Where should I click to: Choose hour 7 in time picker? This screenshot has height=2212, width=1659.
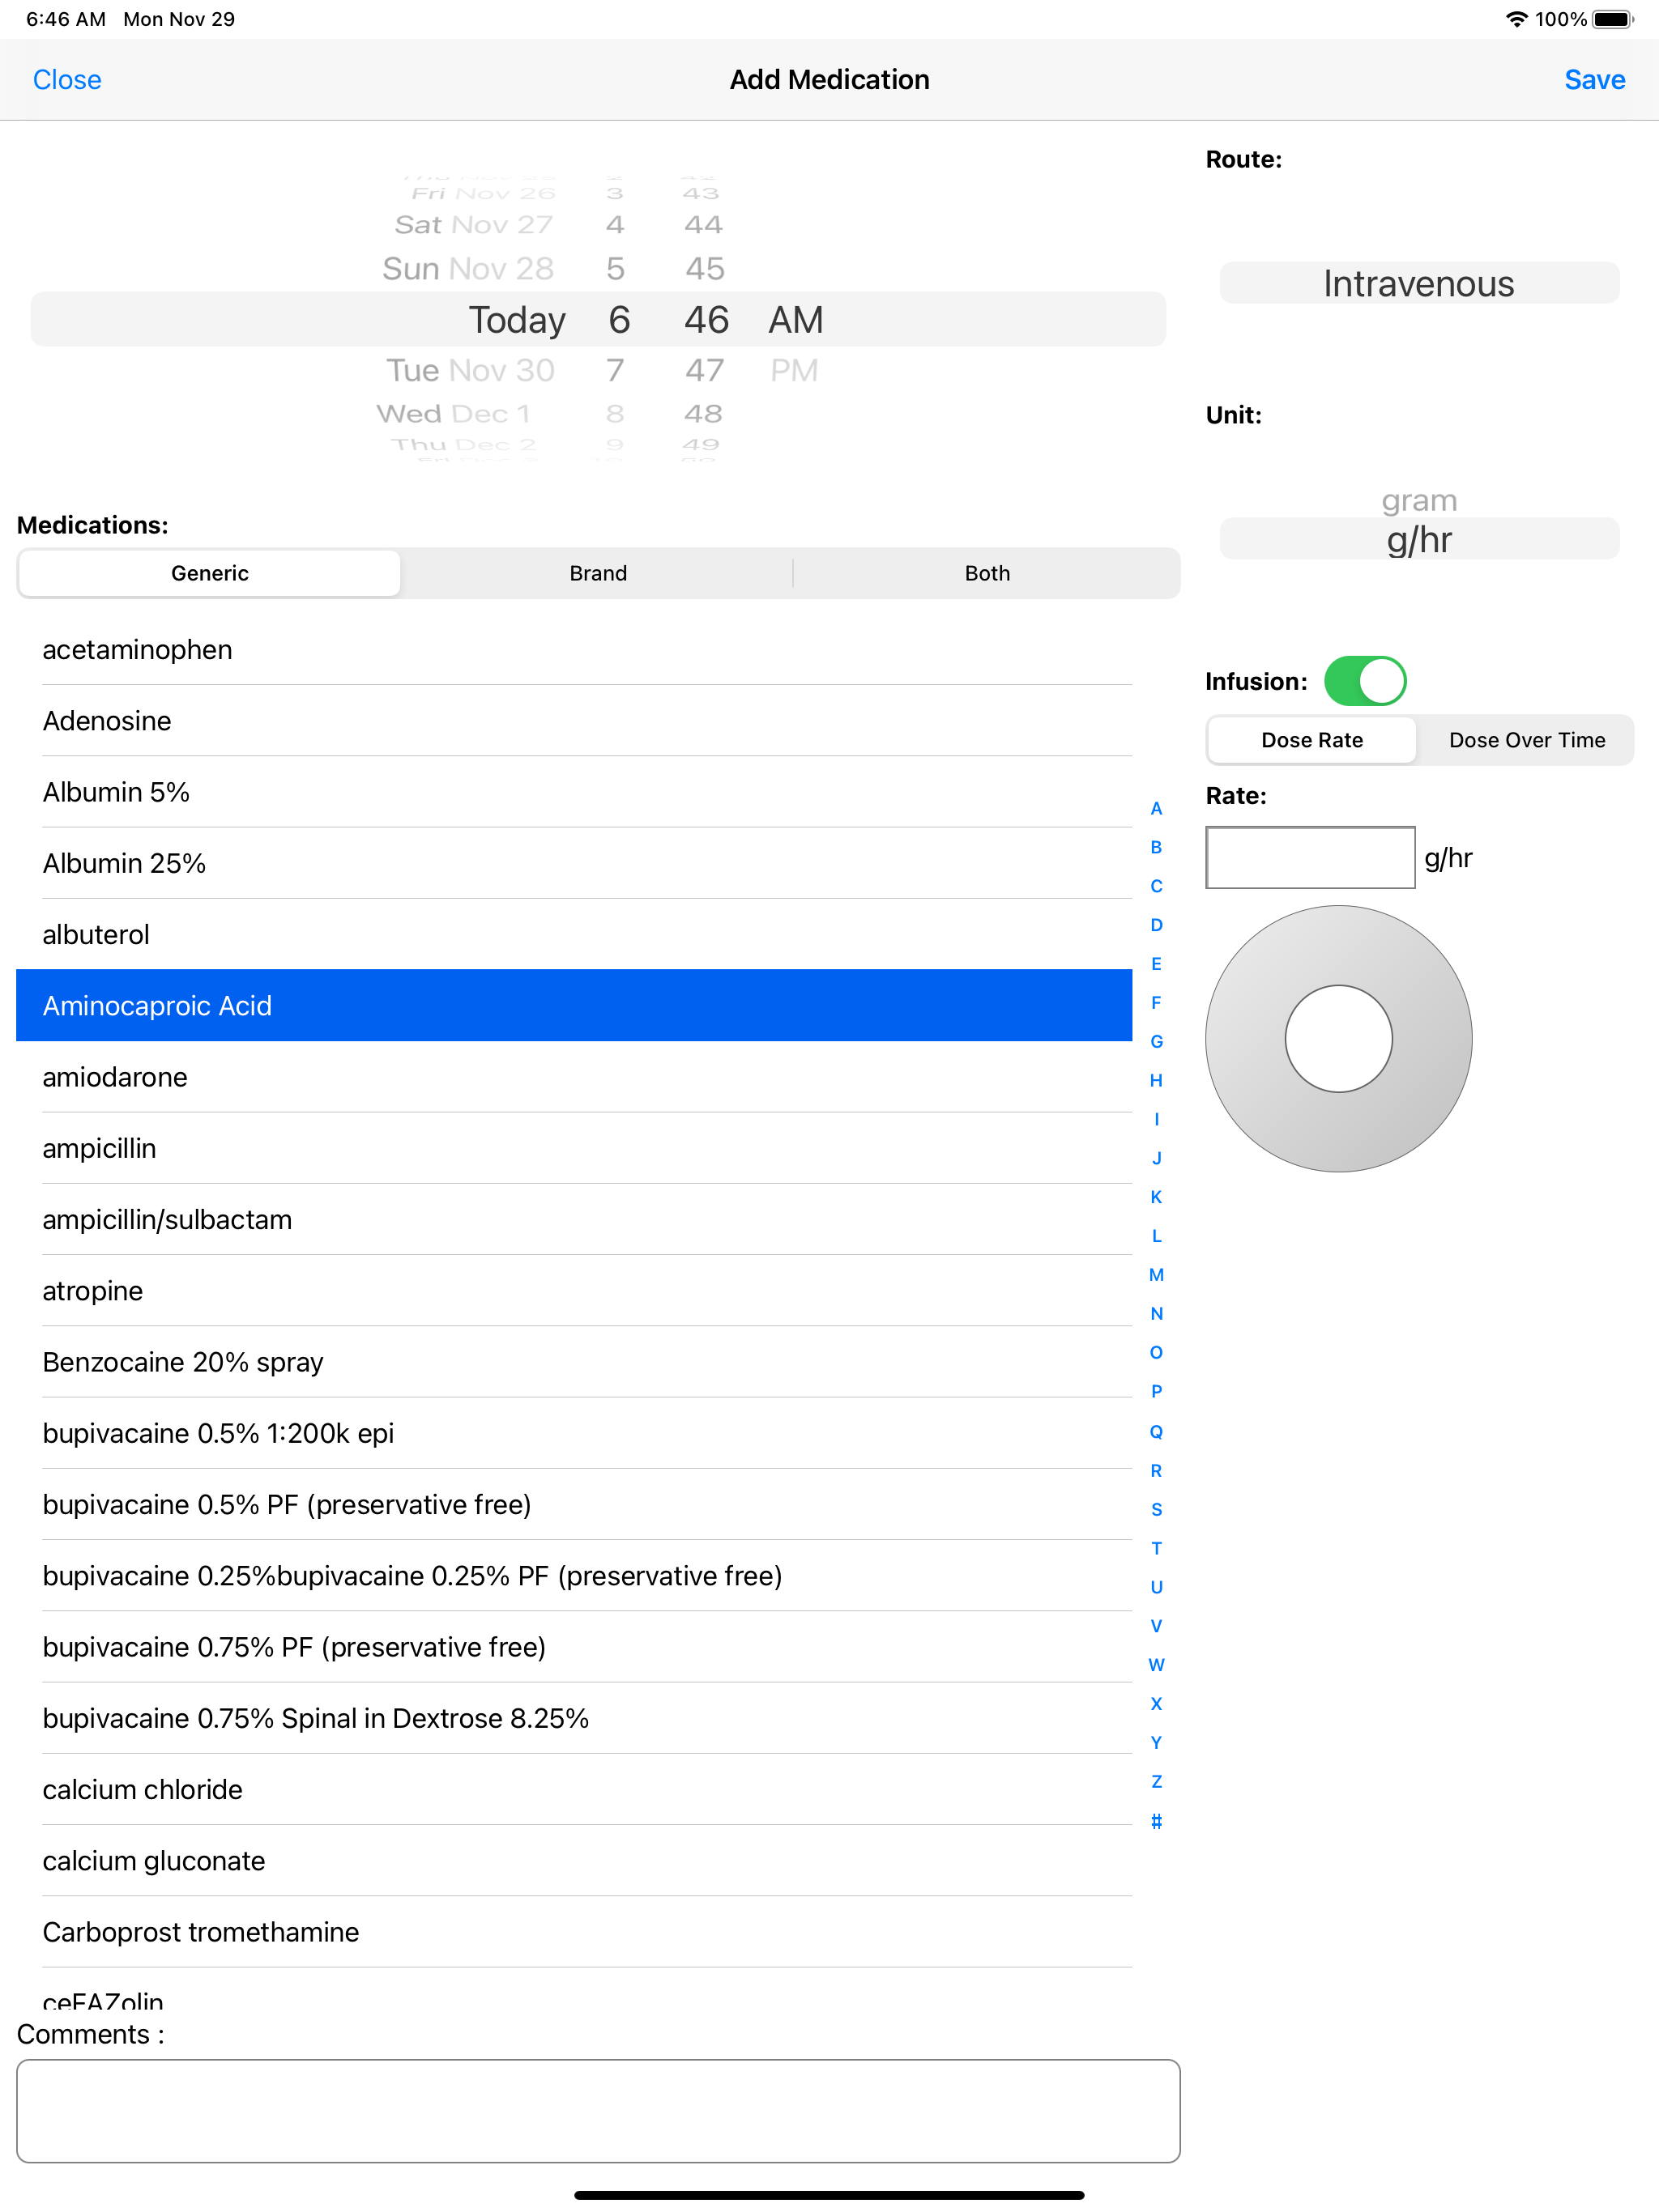pyautogui.click(x=614, y=370)
